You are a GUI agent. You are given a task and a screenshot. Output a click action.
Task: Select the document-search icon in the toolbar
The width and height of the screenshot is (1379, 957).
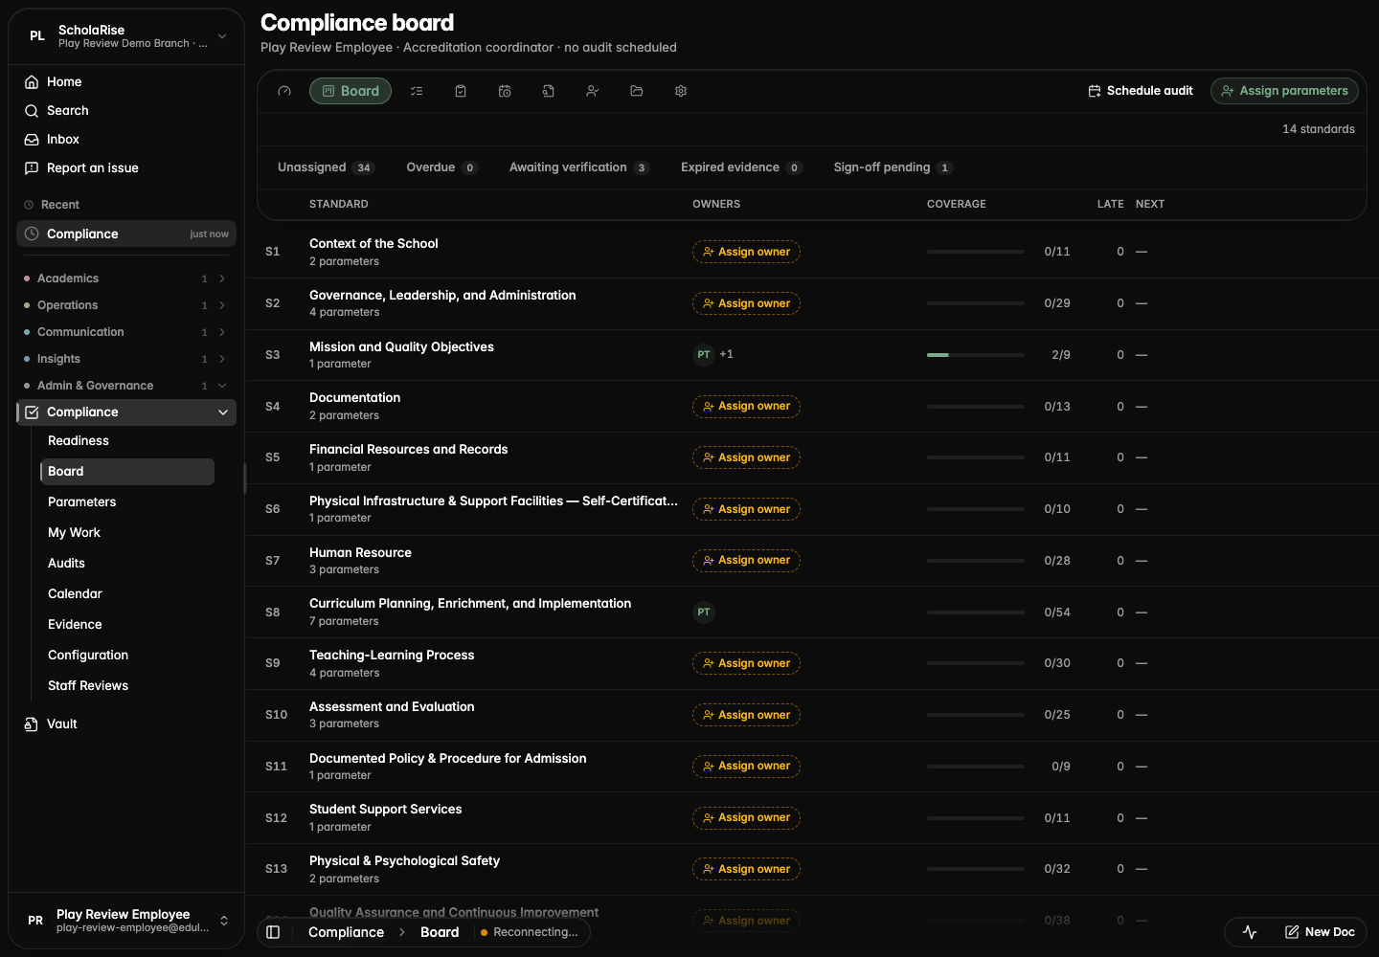[x=549, y=91]
